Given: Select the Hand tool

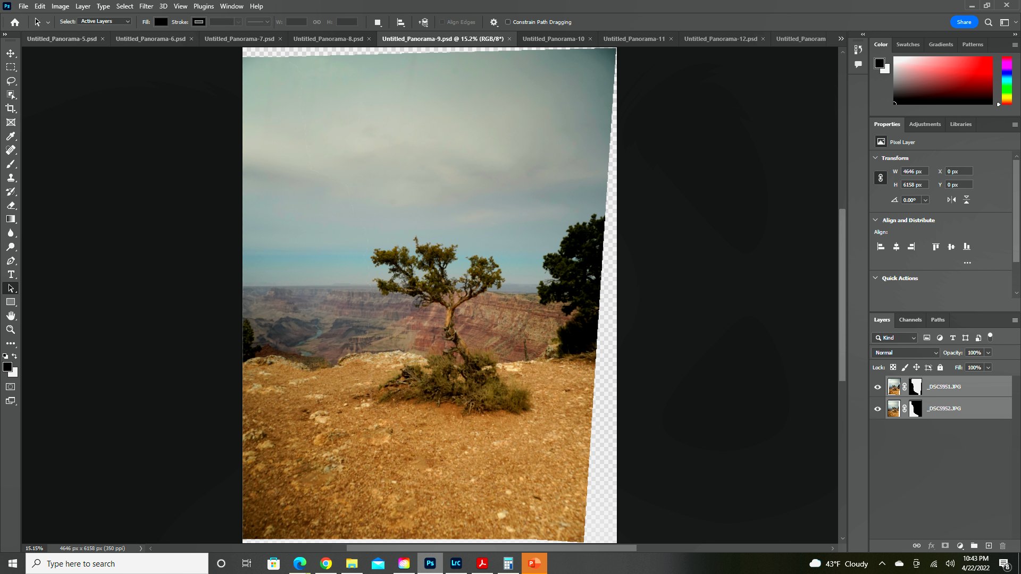Looking at the screenshot, I should (11, 316).
